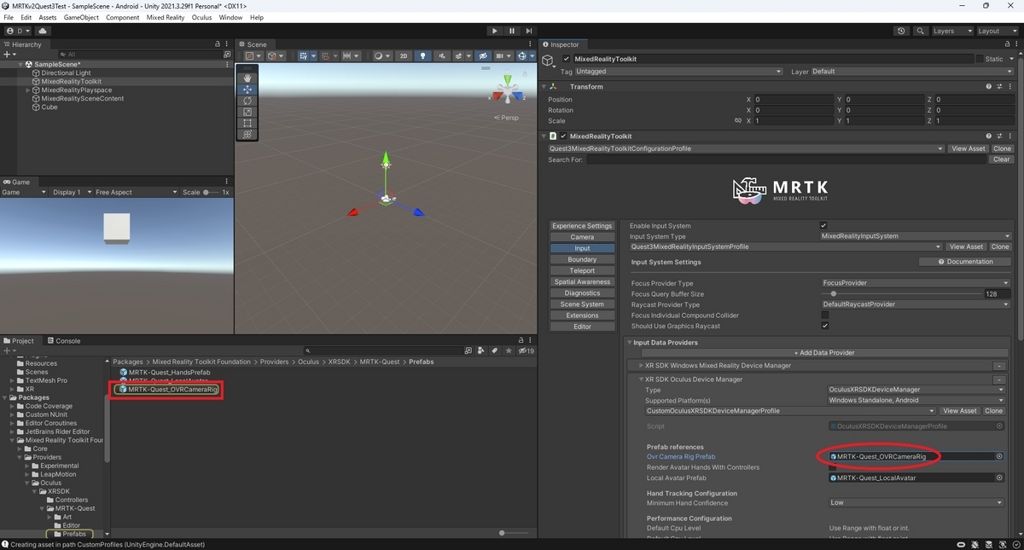Screen dimensions: 1024x550
Task: Toggle Focus Individual Compound Collider checkbox
Action: pos(824,315)
